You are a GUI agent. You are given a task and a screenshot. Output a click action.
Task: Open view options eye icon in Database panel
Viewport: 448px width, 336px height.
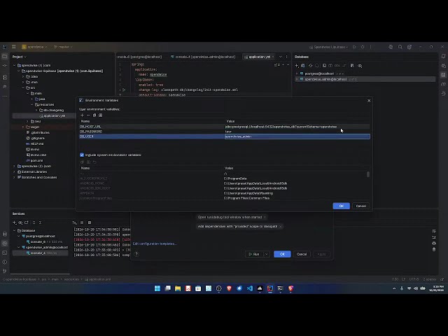point(360,66)
